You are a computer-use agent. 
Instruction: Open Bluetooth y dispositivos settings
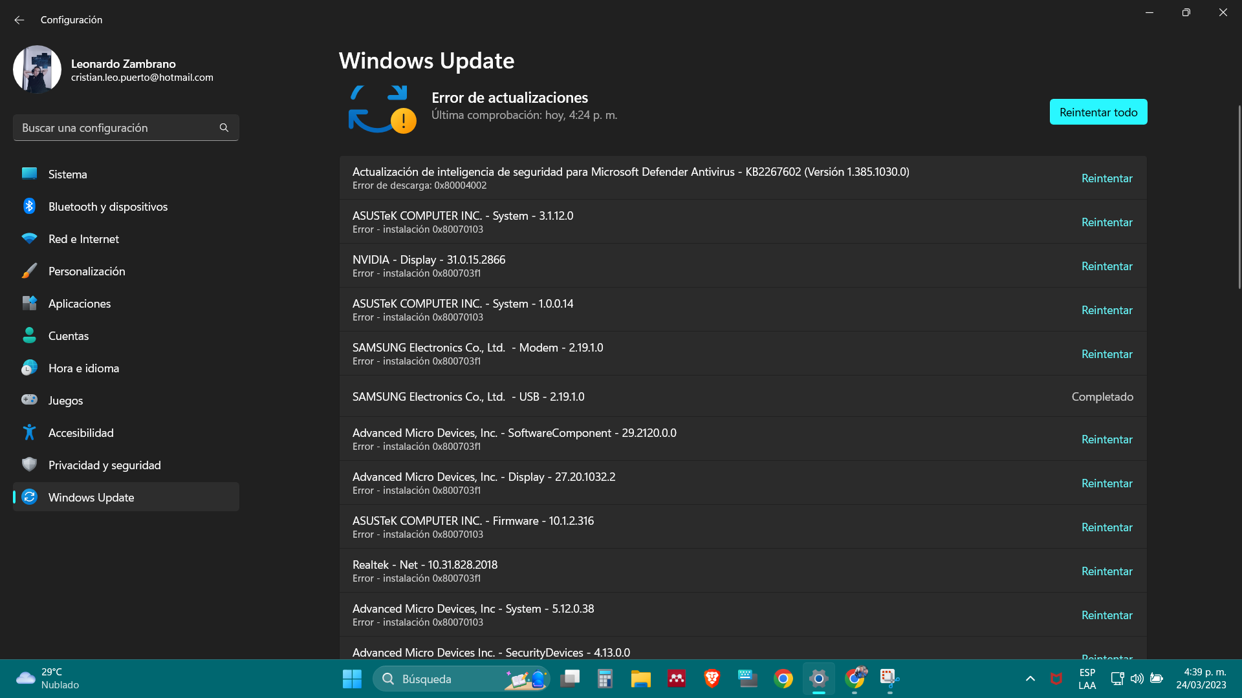pyautogui.click(x=126, y=207)
